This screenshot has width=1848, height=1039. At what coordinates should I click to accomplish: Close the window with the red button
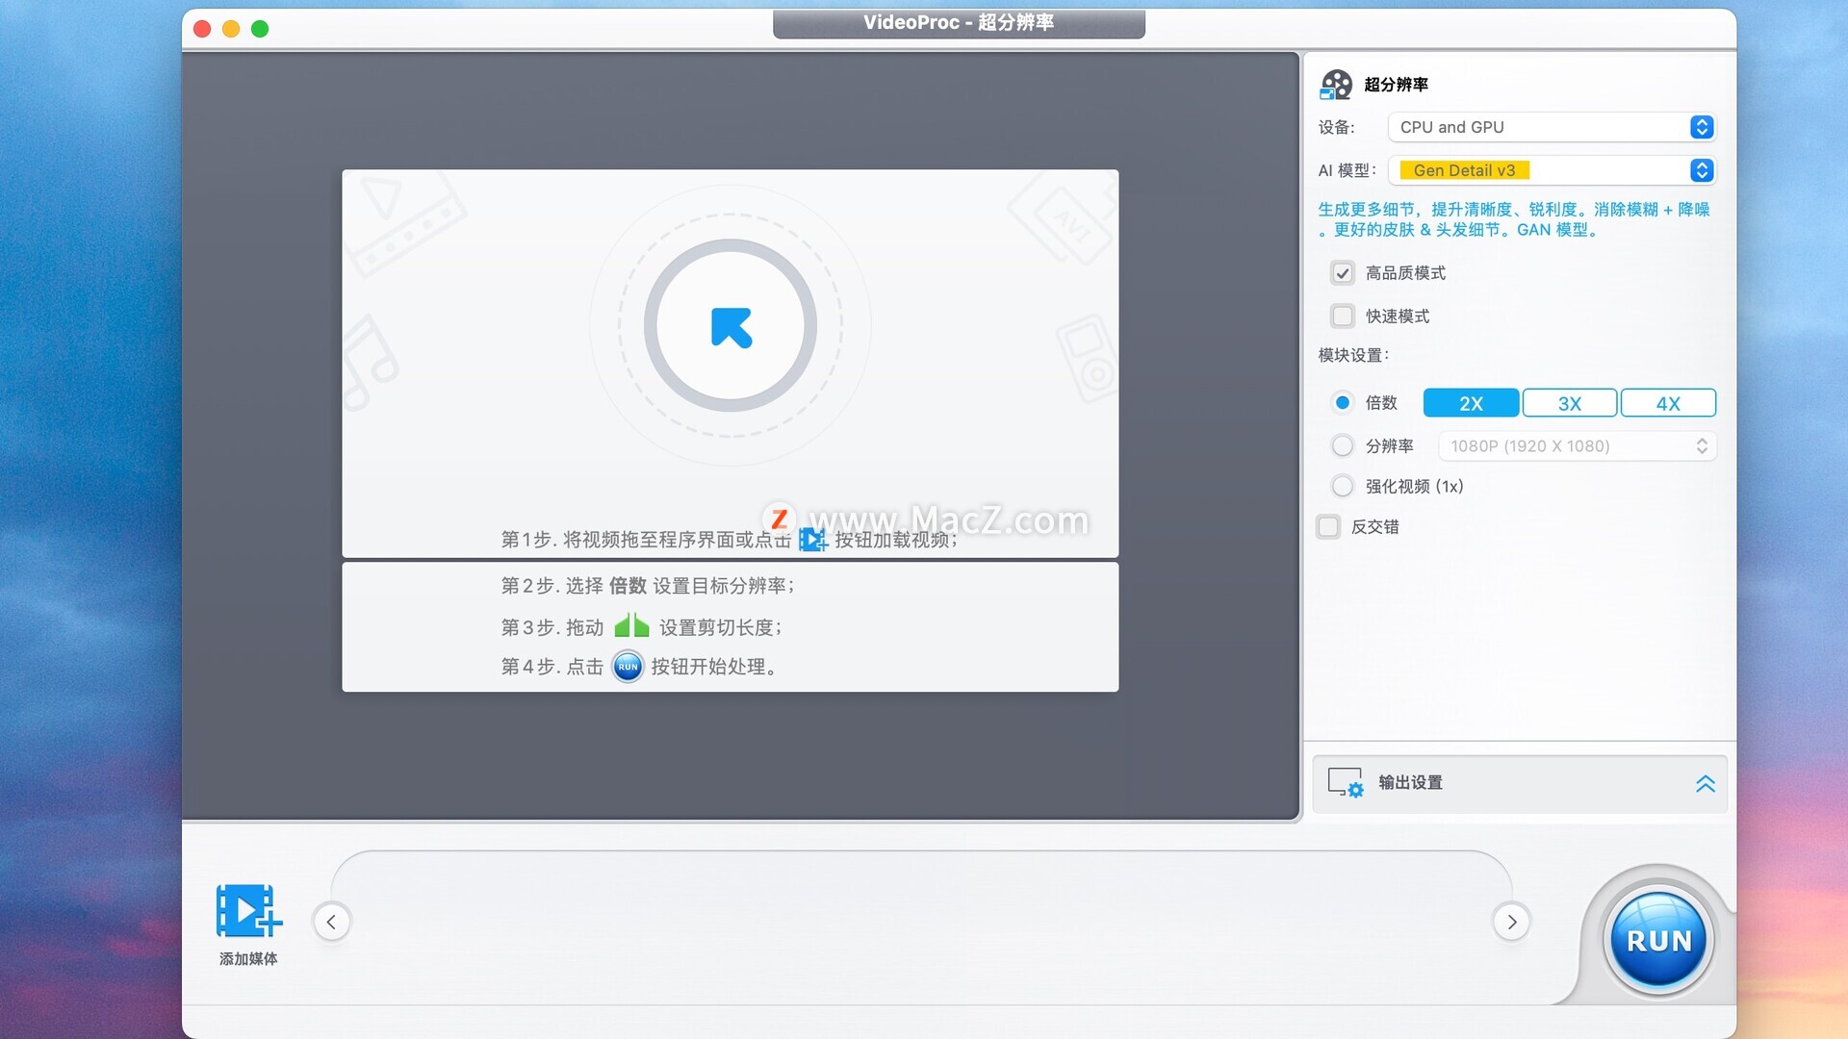point(202,29)
